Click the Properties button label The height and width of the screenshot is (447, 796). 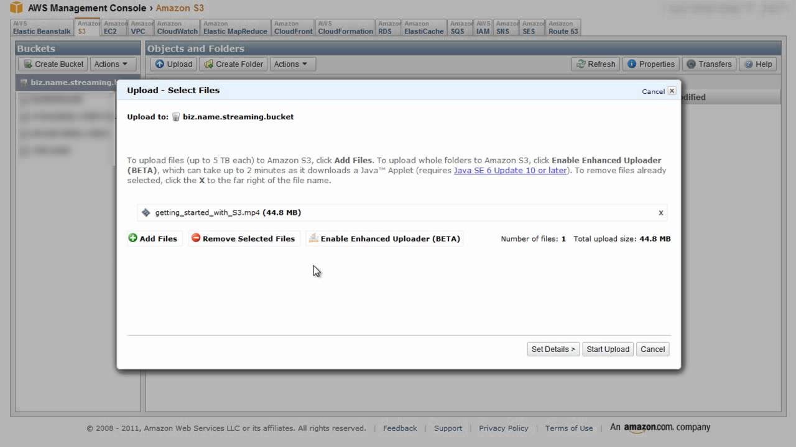click(x=657, y=64)
